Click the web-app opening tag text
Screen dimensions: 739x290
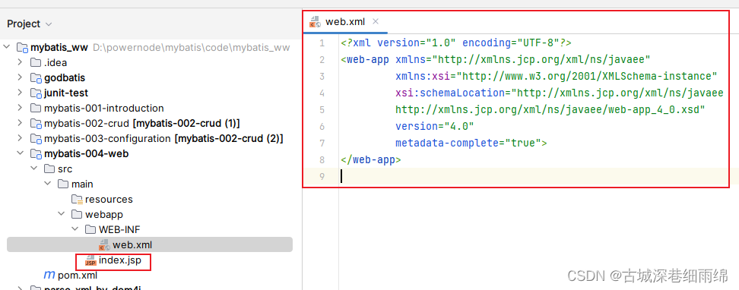coord(366,60)
